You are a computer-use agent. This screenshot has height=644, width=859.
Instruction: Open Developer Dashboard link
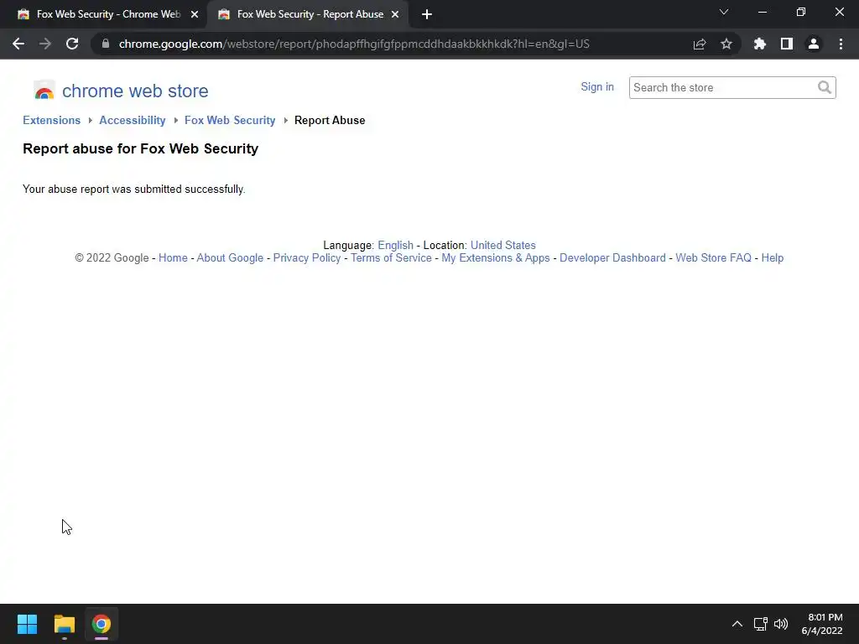(612, 258)
